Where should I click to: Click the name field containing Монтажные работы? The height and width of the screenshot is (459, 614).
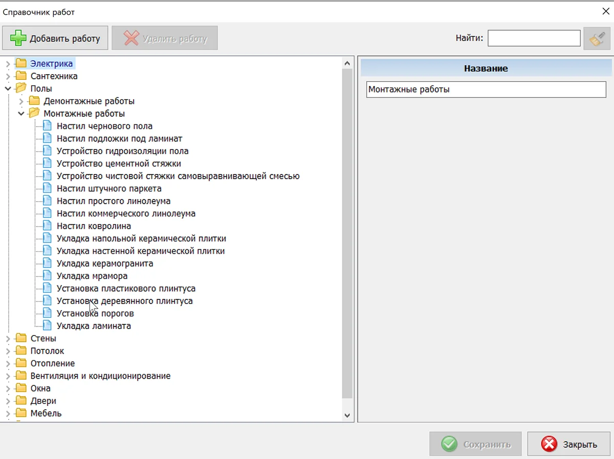pos(486,90)
